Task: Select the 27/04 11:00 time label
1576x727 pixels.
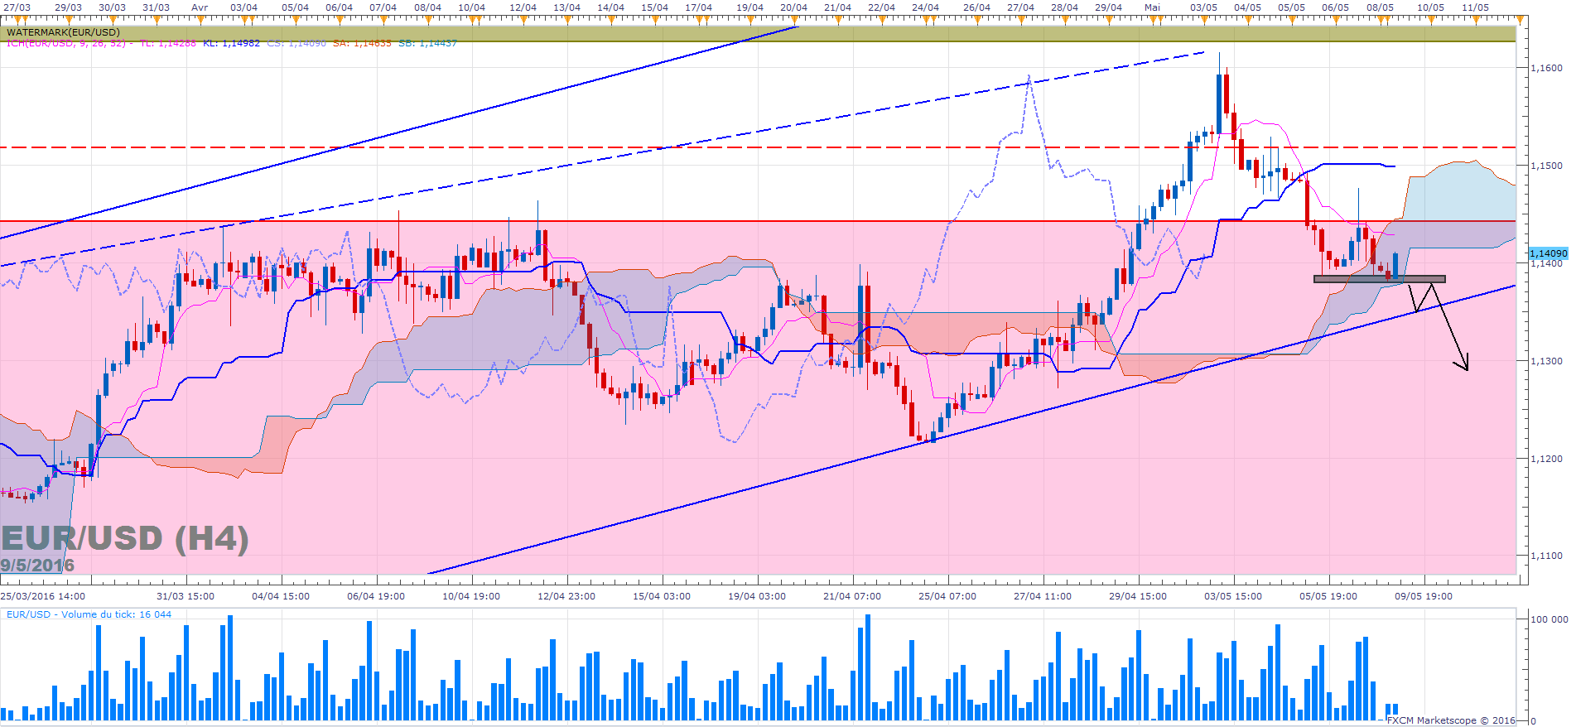Action: click(x=1043, y=596)
